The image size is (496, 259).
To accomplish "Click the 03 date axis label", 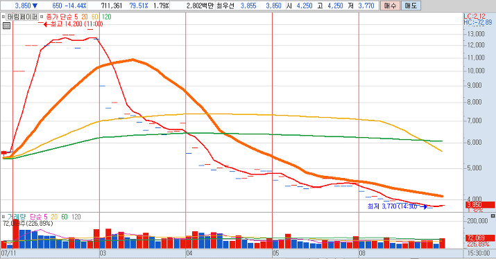I will (103, 253).
